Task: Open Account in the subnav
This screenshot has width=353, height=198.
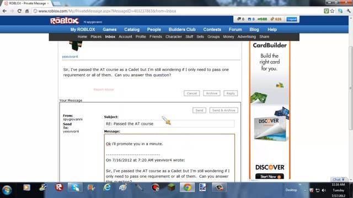Action: (125, 37)
